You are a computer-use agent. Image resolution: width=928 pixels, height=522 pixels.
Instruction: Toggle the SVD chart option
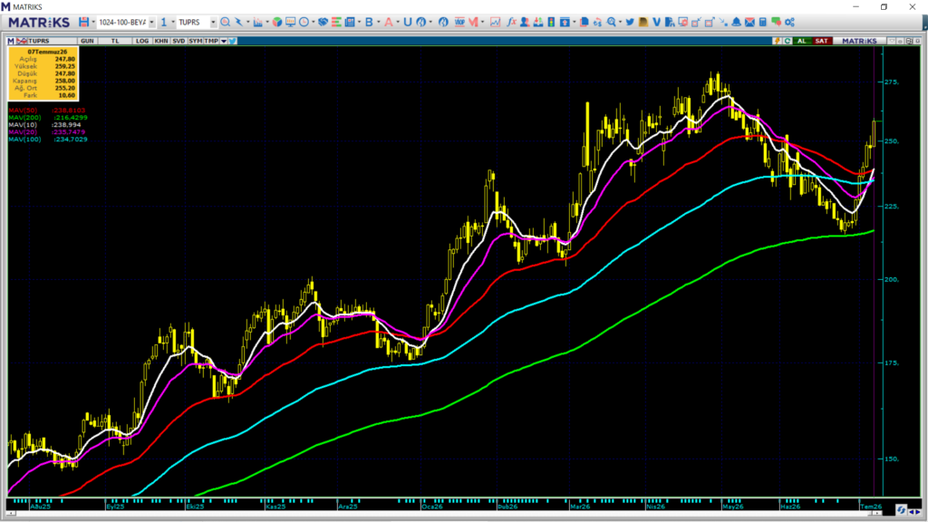click(179, 41)
